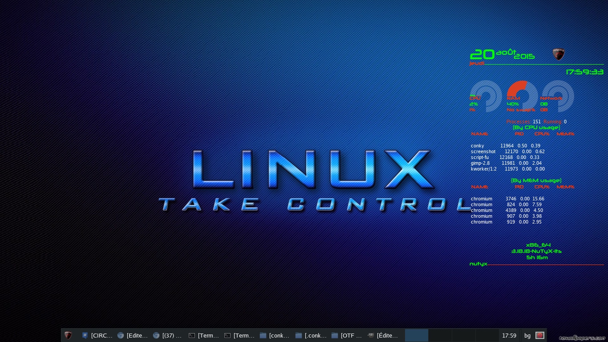Viewport: 608px width, 342px height.
Task: Bring up the [.conk... folder window
Action: coord(311,335)
